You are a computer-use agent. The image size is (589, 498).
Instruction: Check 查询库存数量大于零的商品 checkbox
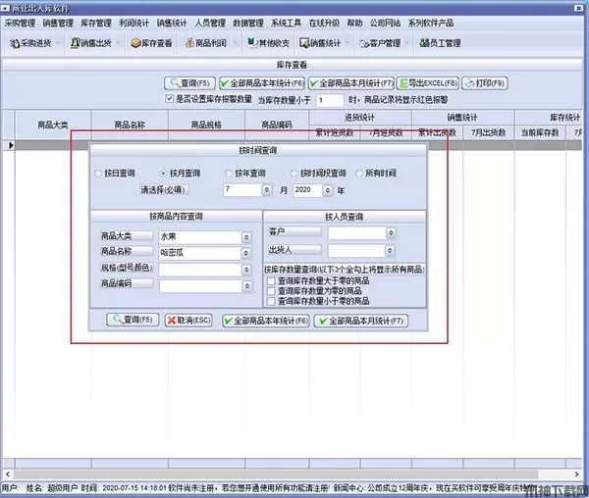(x=272, y=280)
